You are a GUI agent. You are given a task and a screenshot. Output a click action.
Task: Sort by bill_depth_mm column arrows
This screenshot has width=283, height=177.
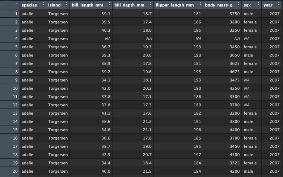pos(151,3)
